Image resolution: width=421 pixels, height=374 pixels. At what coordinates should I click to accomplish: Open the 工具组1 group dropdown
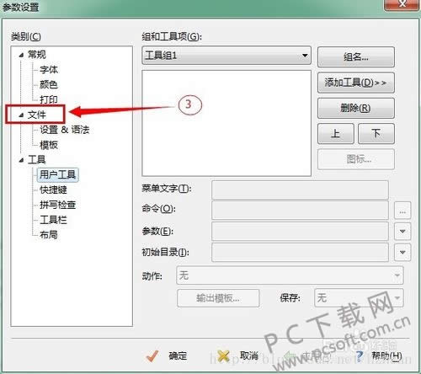pos(226,56)
